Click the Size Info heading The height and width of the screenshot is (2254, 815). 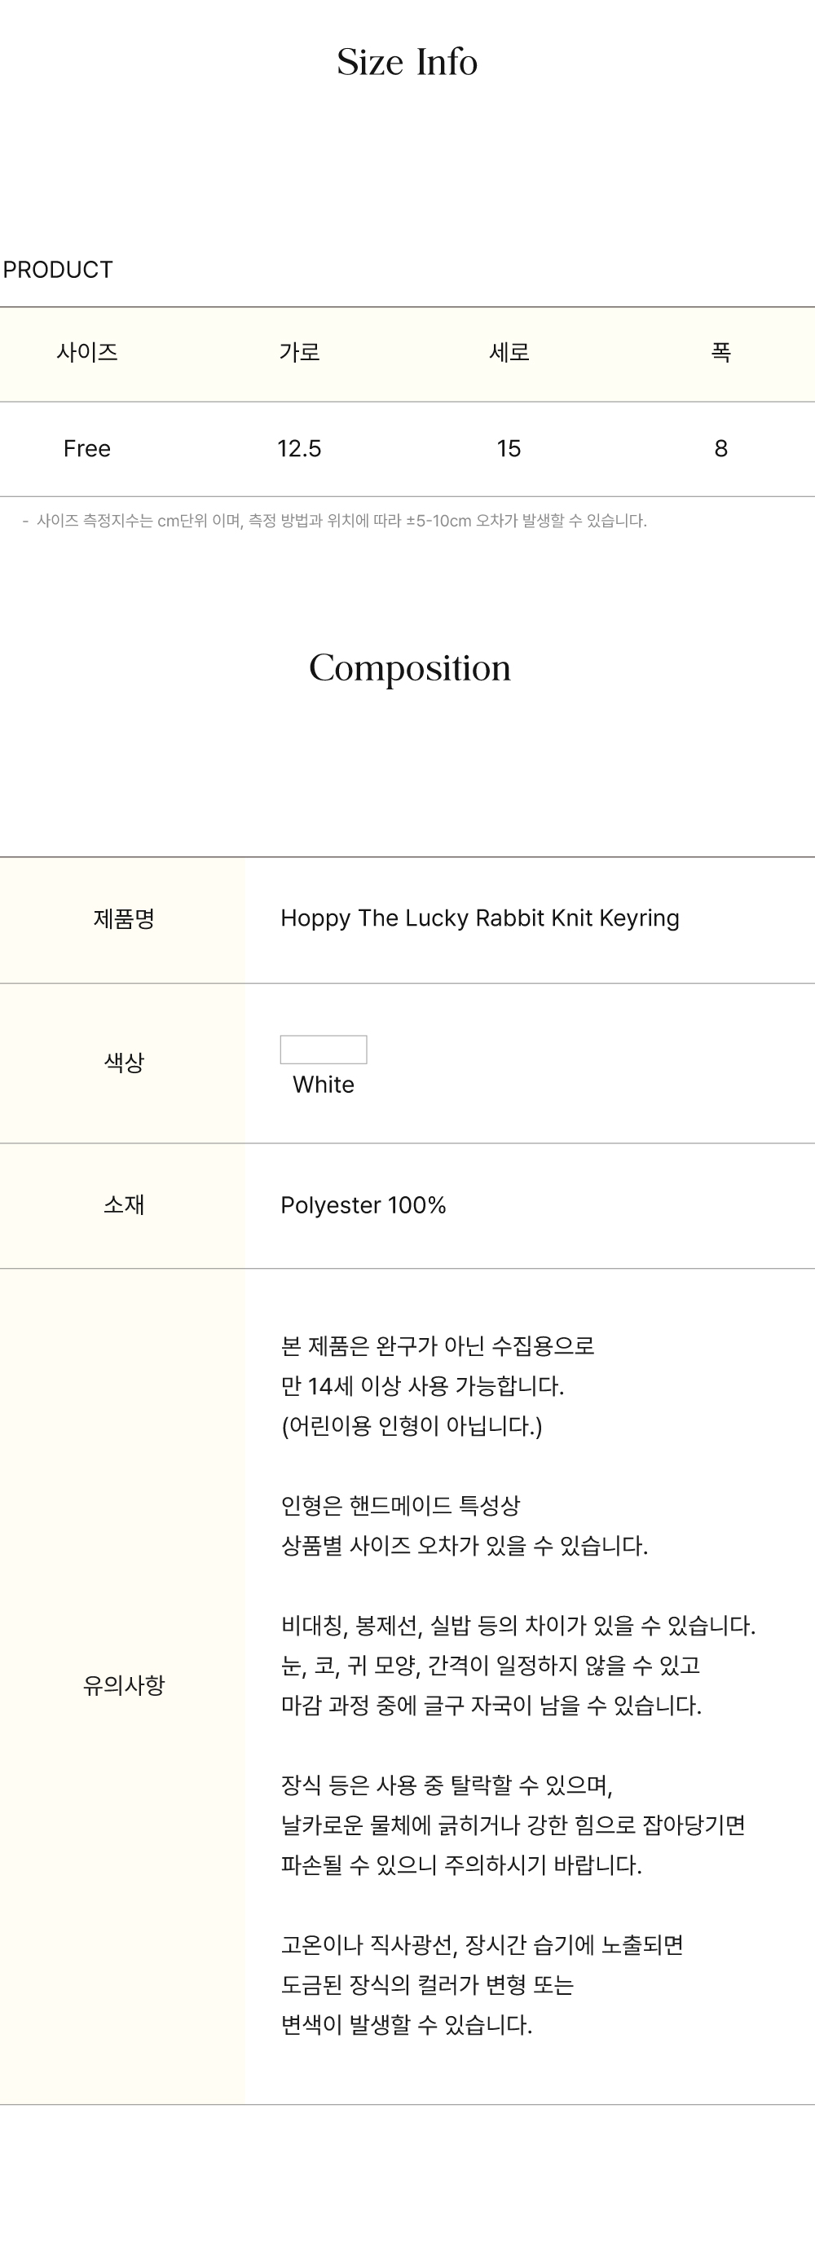[407, 62]
